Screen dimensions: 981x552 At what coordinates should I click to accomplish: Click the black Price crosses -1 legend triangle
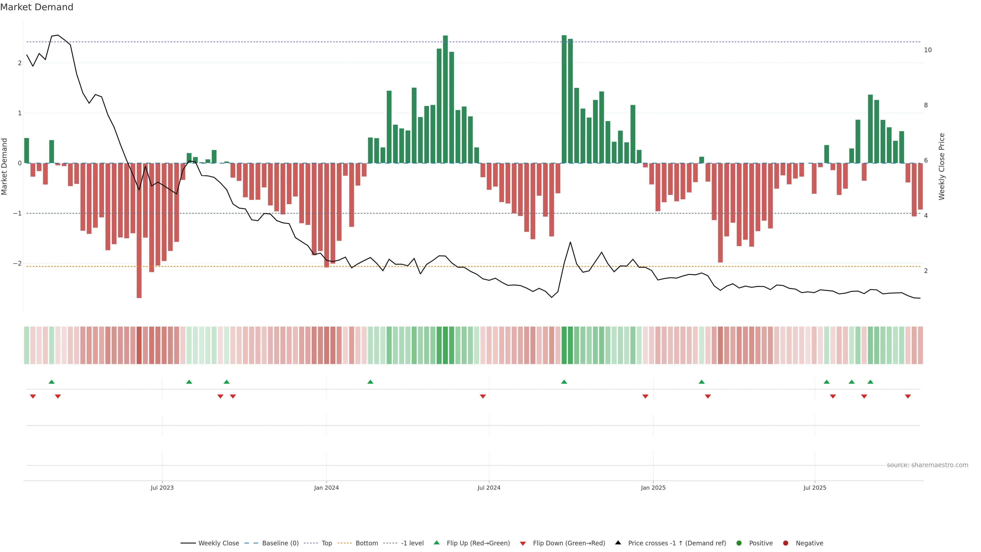click(618, 543)
